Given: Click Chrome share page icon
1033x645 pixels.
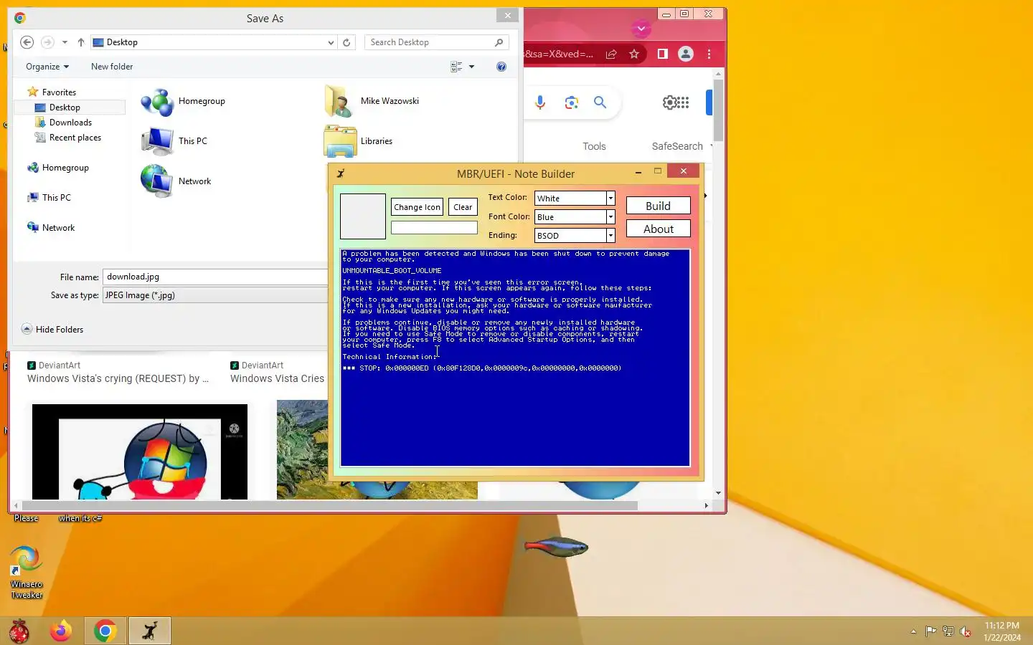Looking at the screenshot, I should point(611,54).
